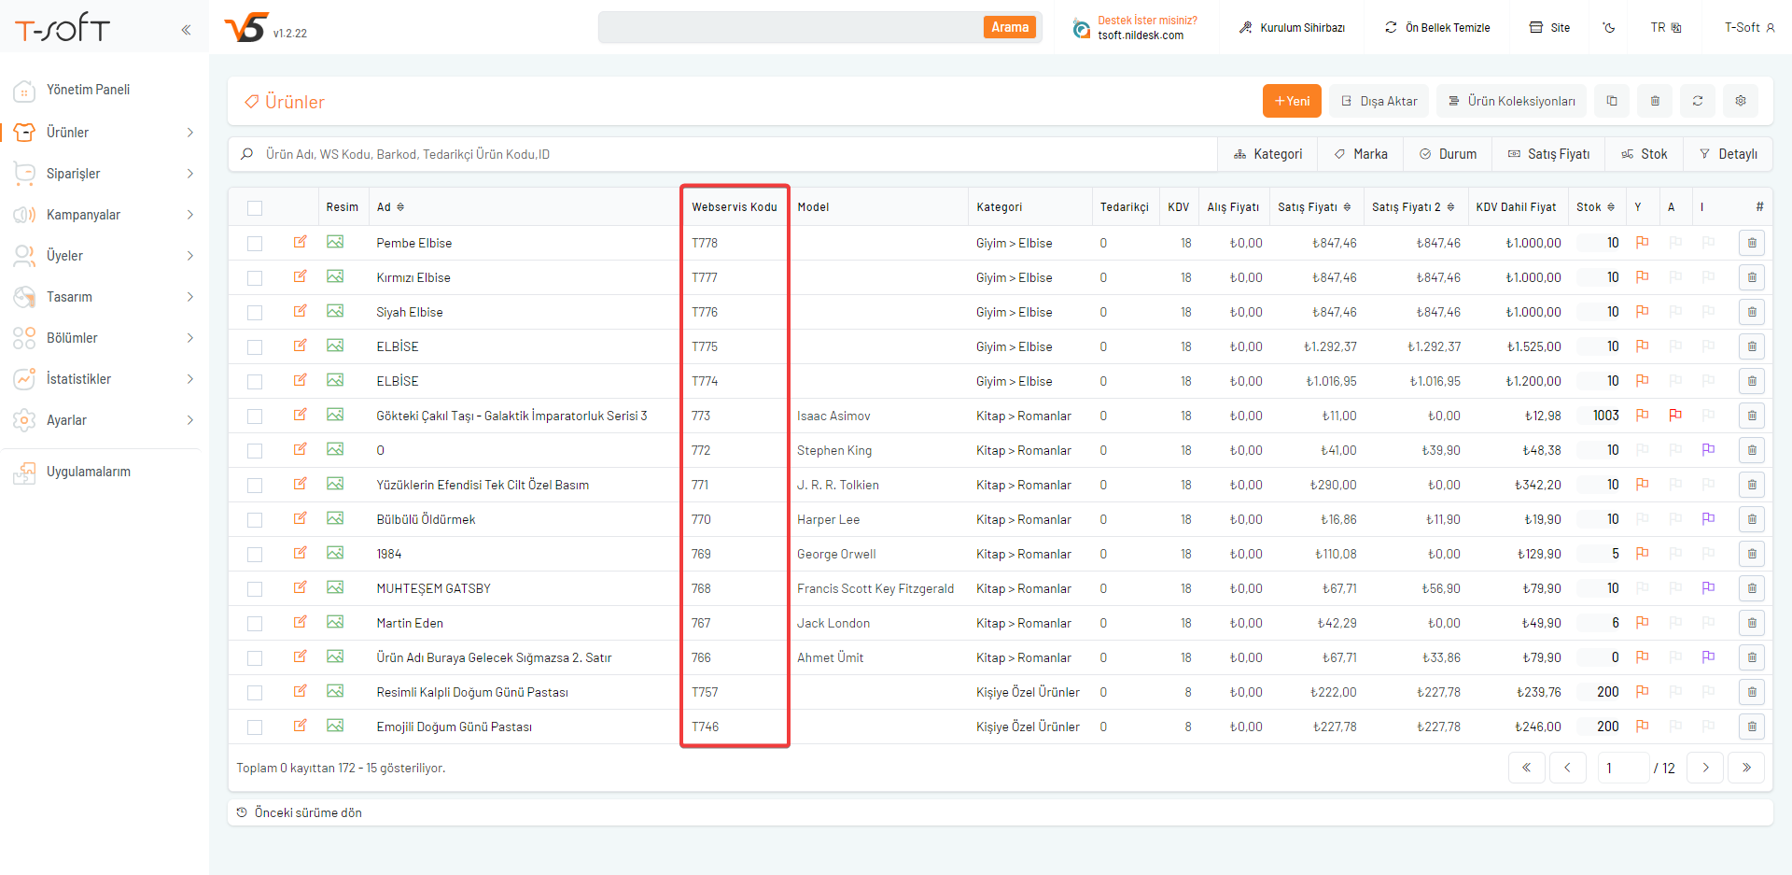Open Detaylı filter tab

(1728, 154)
